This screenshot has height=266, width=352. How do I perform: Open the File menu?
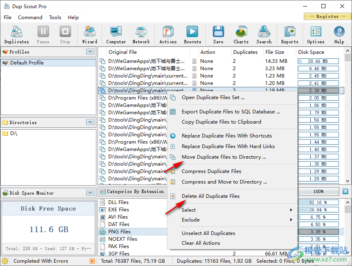[x=7, y=18]
